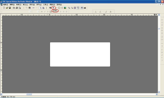The width and height of the screenshot is (164, 98).
Task: Zoom out with the minus magnifier
Action: (72, 8)
